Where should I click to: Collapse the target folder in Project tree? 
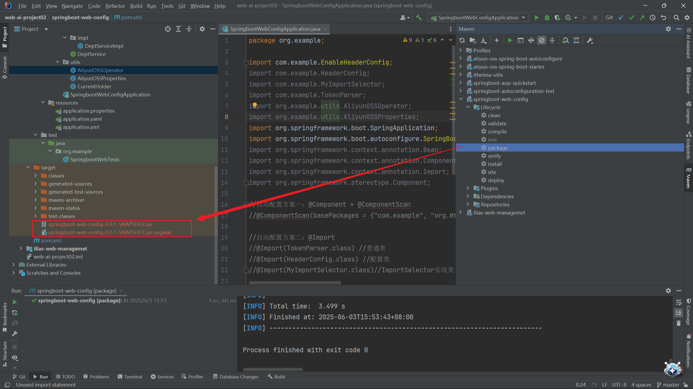click(28, 167)
